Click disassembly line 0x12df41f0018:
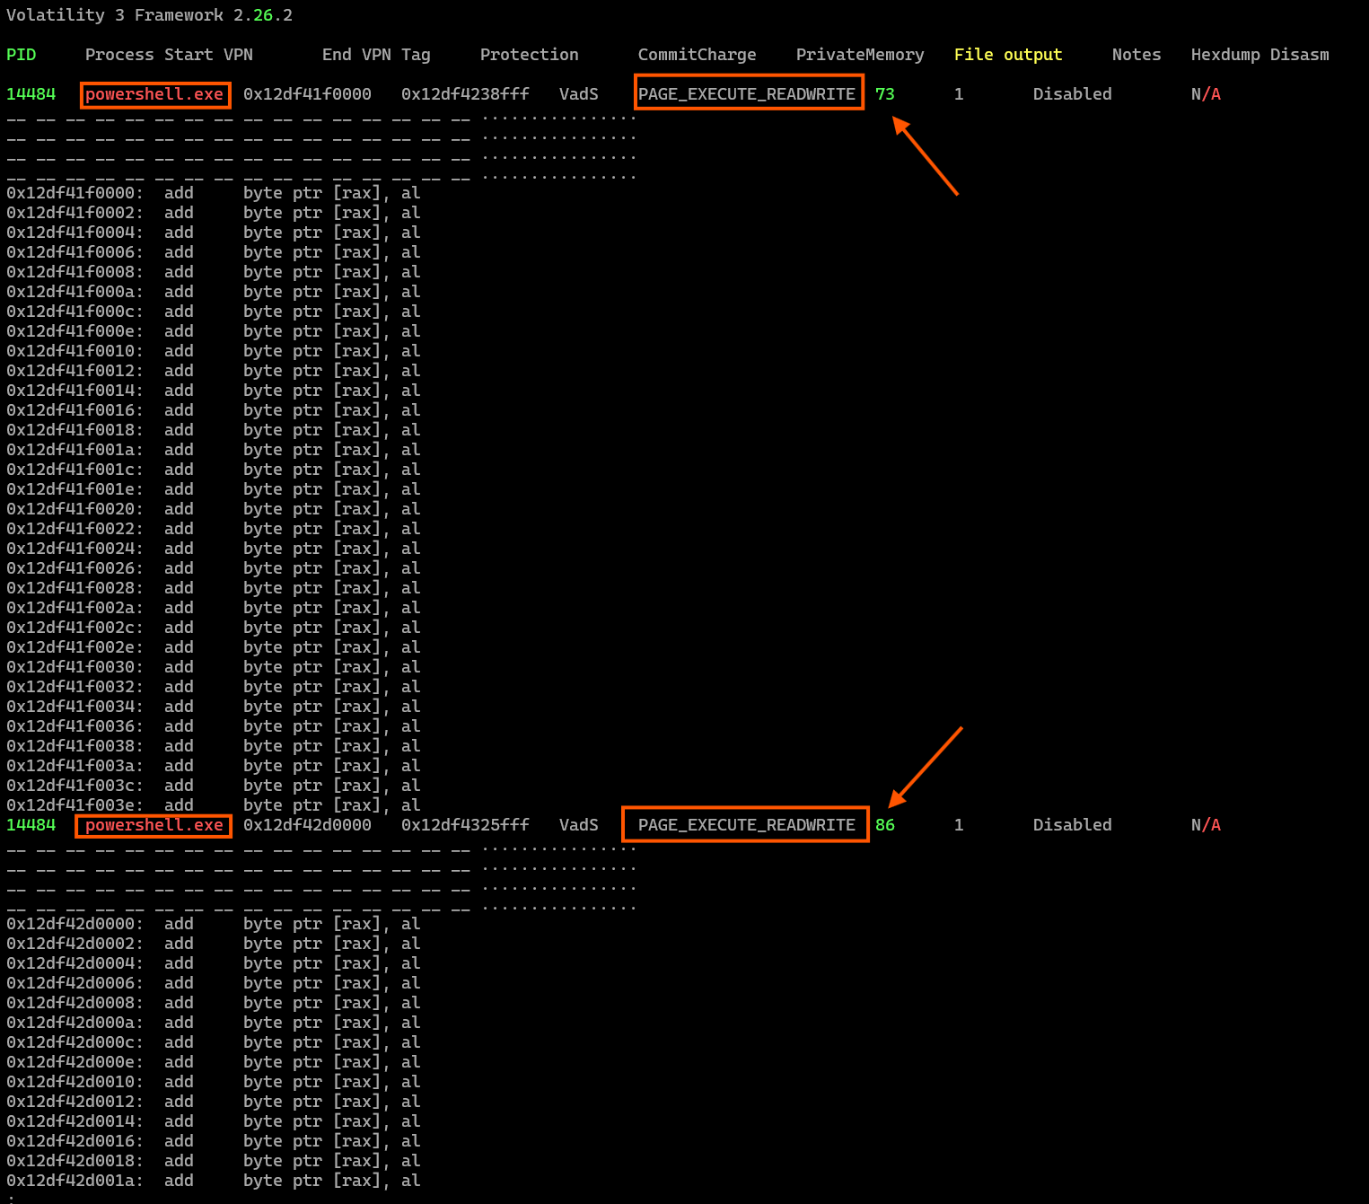 [214, 430]
